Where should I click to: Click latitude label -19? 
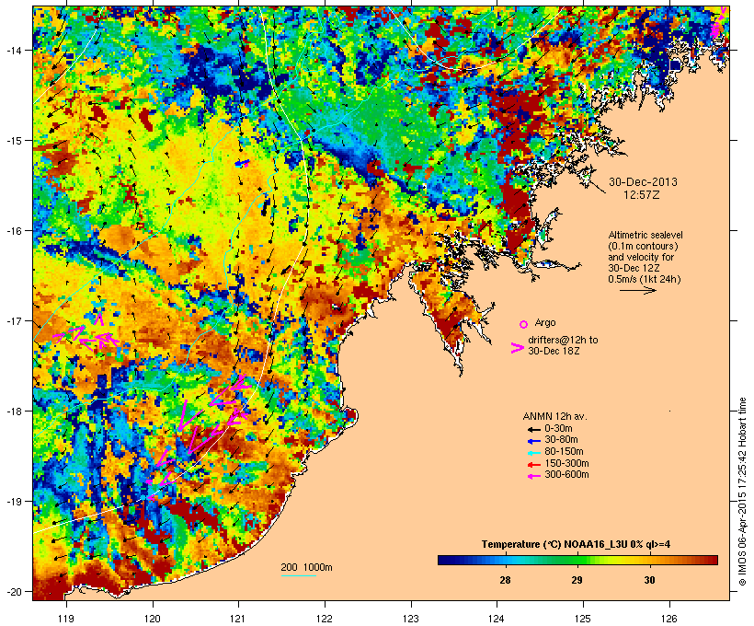(13, 502)
